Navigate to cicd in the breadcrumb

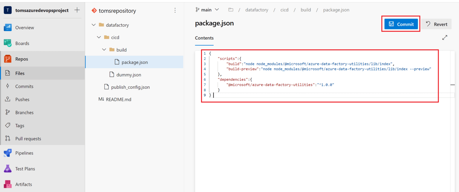pos(284,10)
